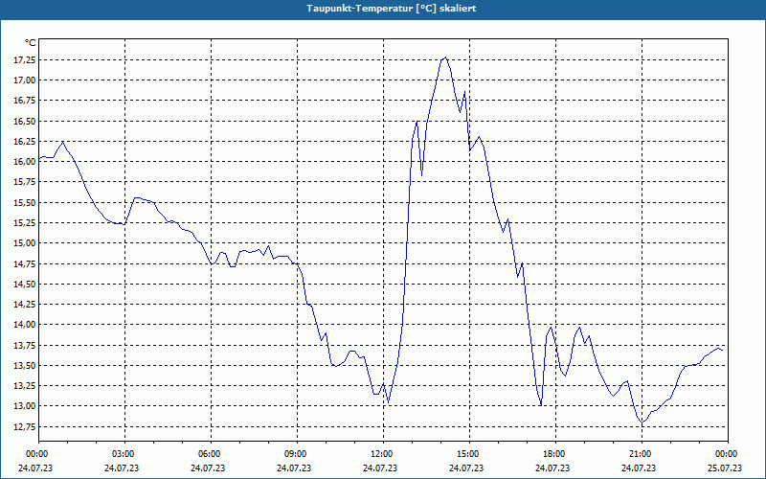Click the '14,50' y-axis value

click(27, 284)
